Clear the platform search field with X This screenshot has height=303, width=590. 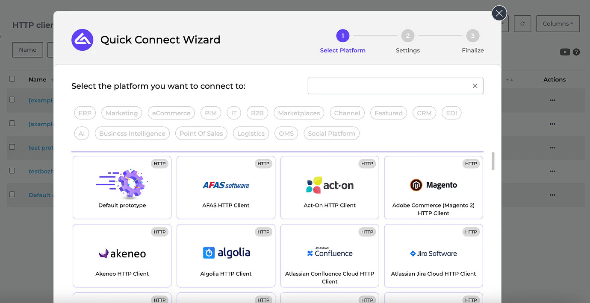pos(475,86)
